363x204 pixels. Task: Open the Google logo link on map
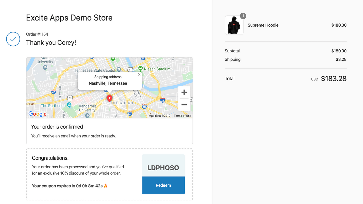pyautogui.click(x=37, y=114)
